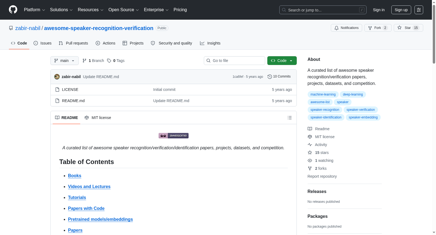Screen dimensions: 436x235
Task: Click the branch icon beside 1 Branch
Action: pos(84,61)
